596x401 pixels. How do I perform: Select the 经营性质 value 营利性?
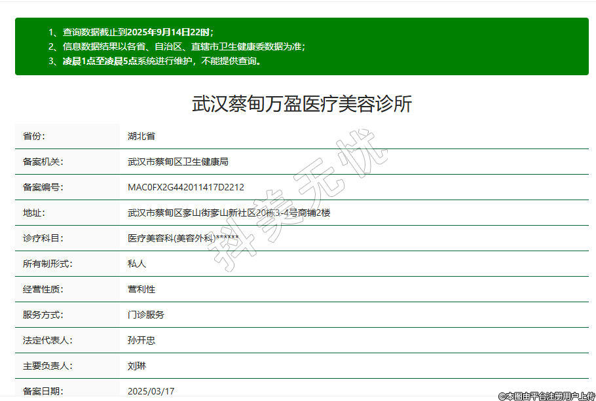point(141,289)
